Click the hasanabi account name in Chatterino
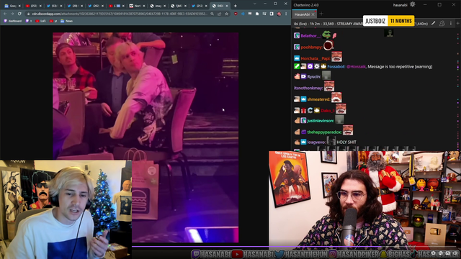 pos(400,5)
